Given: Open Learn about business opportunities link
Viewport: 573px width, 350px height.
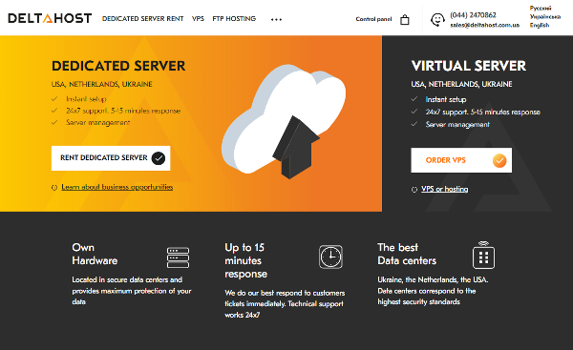Looking at the screenshot, I should coord(117,187).
